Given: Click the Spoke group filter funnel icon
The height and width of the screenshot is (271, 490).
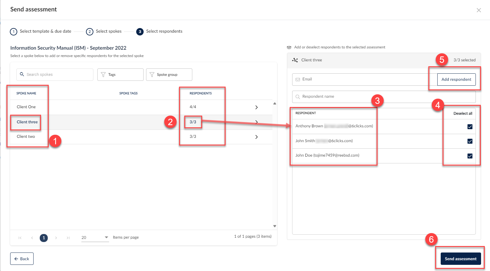Looking at the screenshot, I should tap(152, 75).
